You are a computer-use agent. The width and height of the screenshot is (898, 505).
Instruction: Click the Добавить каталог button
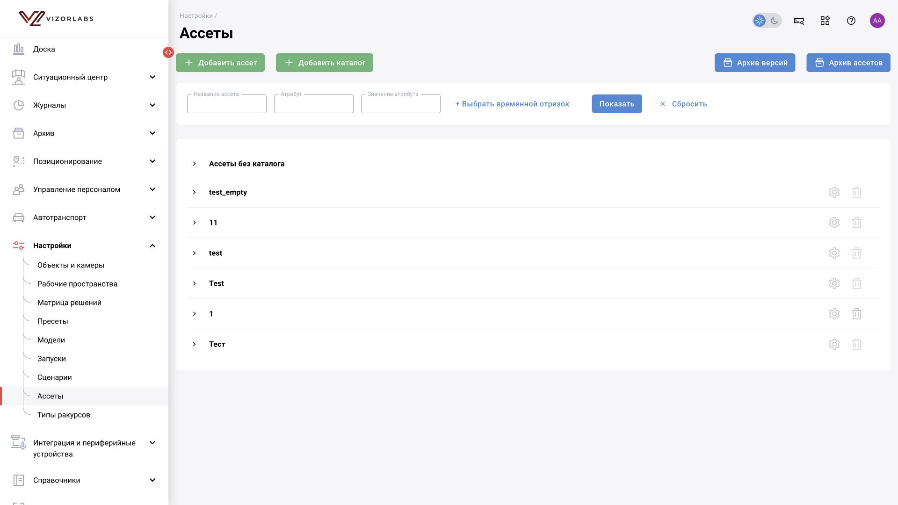coord(325,63)
